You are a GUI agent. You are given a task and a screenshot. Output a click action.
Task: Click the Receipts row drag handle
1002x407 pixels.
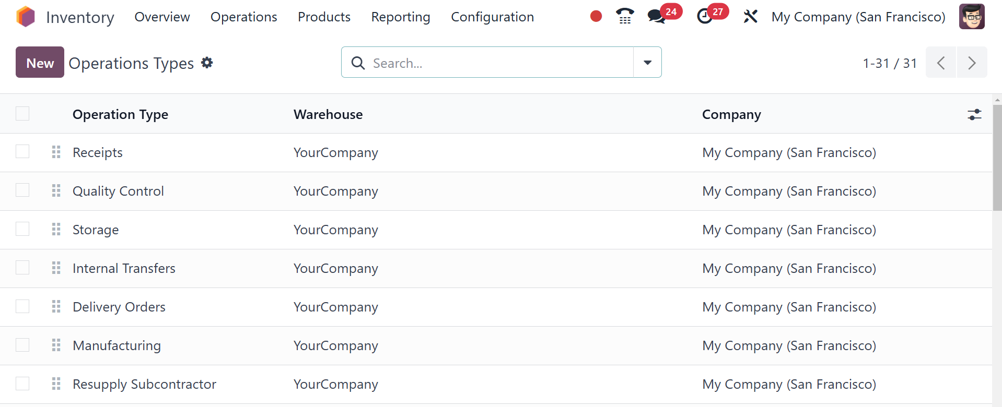click(56, 152)
